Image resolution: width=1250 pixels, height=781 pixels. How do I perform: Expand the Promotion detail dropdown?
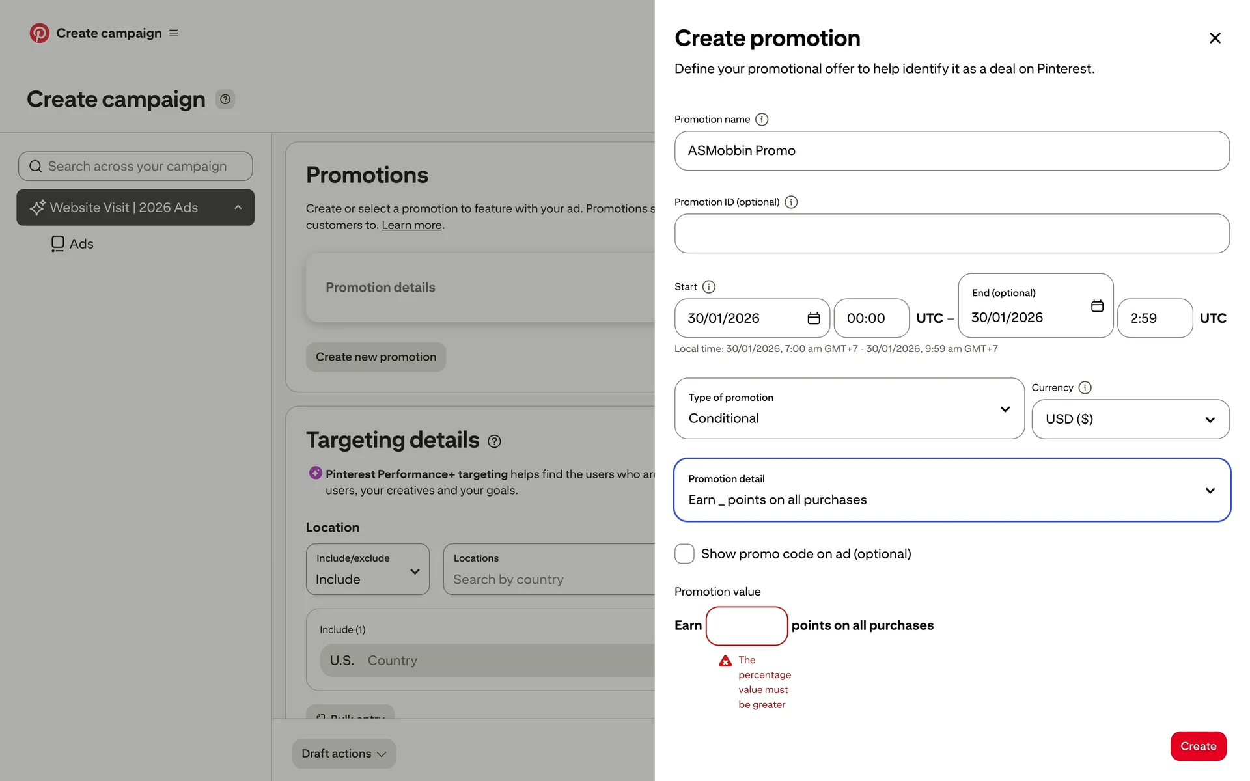pos(951,490)
